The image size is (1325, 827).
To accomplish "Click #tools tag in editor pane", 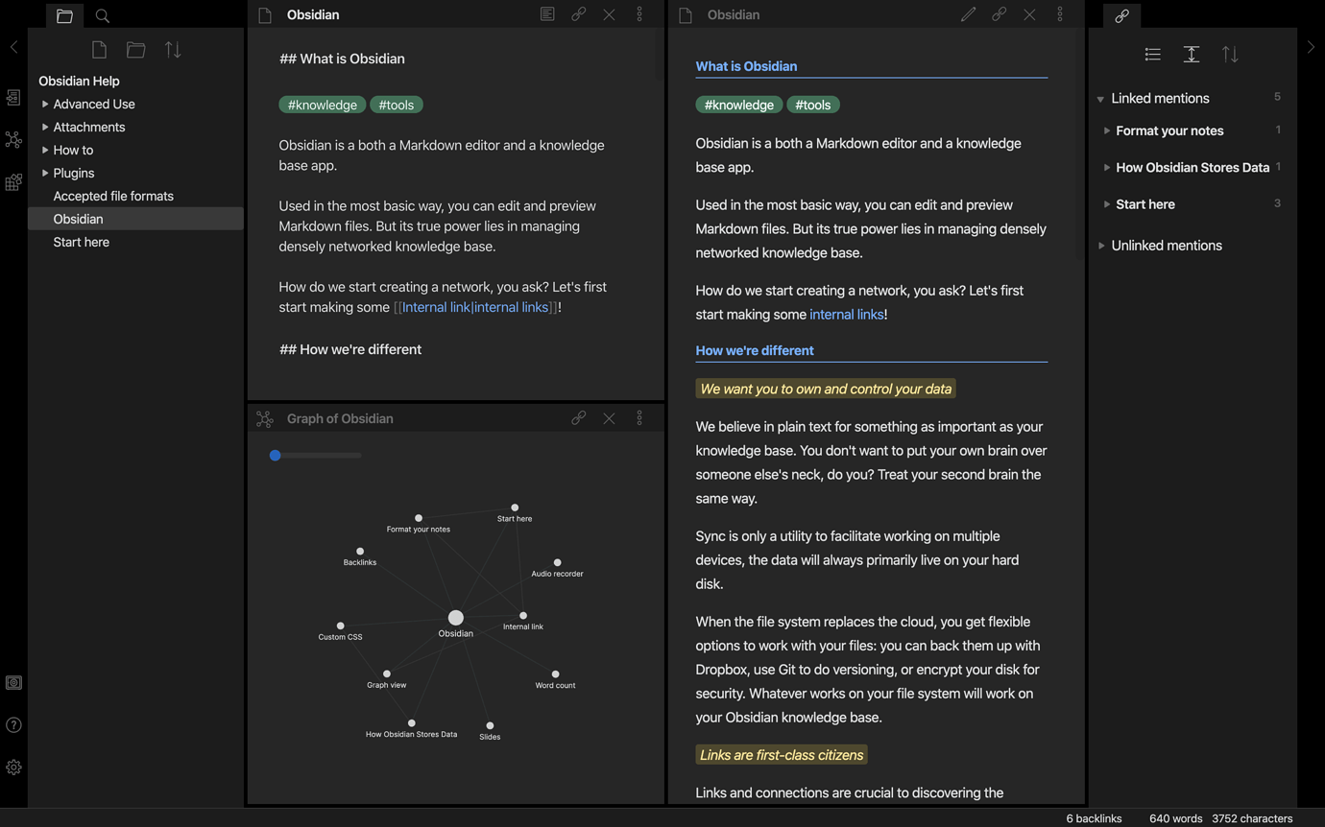I will (x=397, y=105).
